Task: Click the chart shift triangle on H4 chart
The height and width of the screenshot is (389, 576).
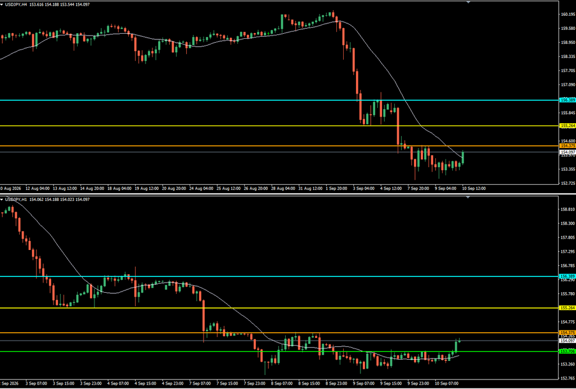Action: click(468, 2)
